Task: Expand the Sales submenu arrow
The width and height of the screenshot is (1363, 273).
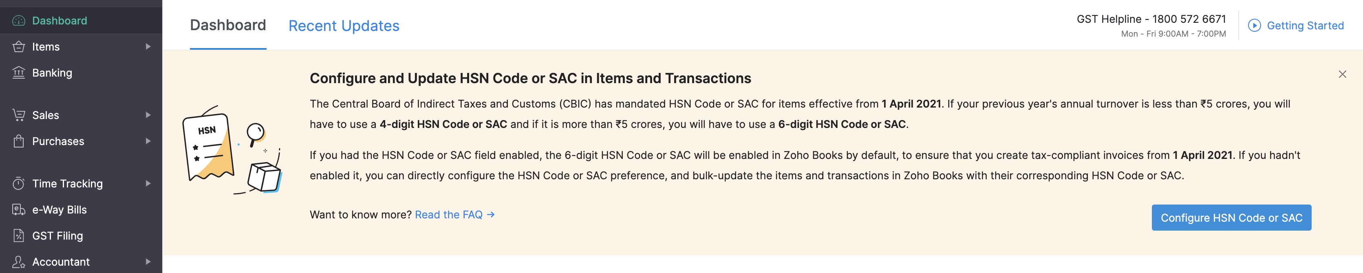Action: (x=148, y=115)
